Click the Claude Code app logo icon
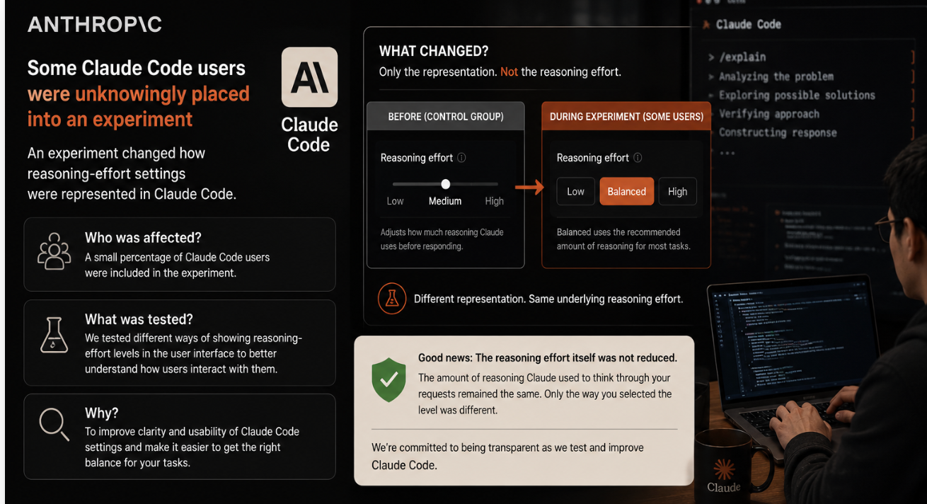927x504 pixels. pos(309,77)
